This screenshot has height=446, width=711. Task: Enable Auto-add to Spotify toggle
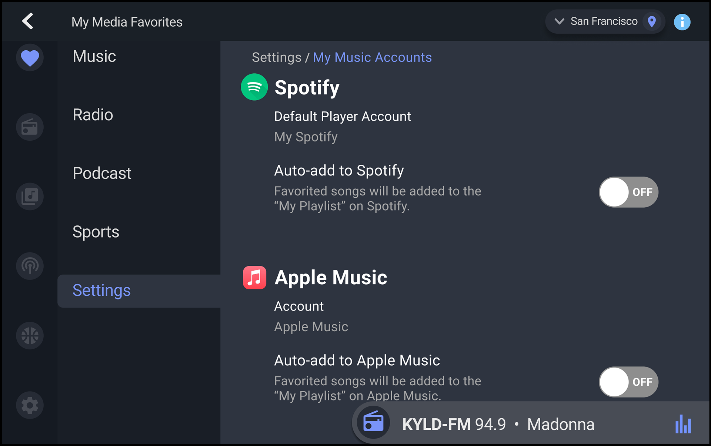point(628,192)
